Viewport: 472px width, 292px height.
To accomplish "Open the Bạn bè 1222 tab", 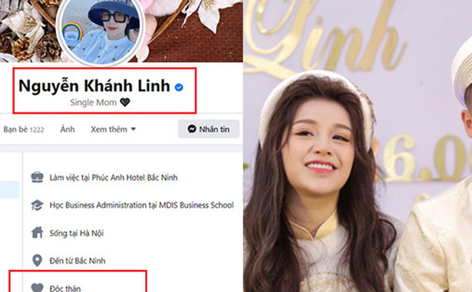I will 24,129.
